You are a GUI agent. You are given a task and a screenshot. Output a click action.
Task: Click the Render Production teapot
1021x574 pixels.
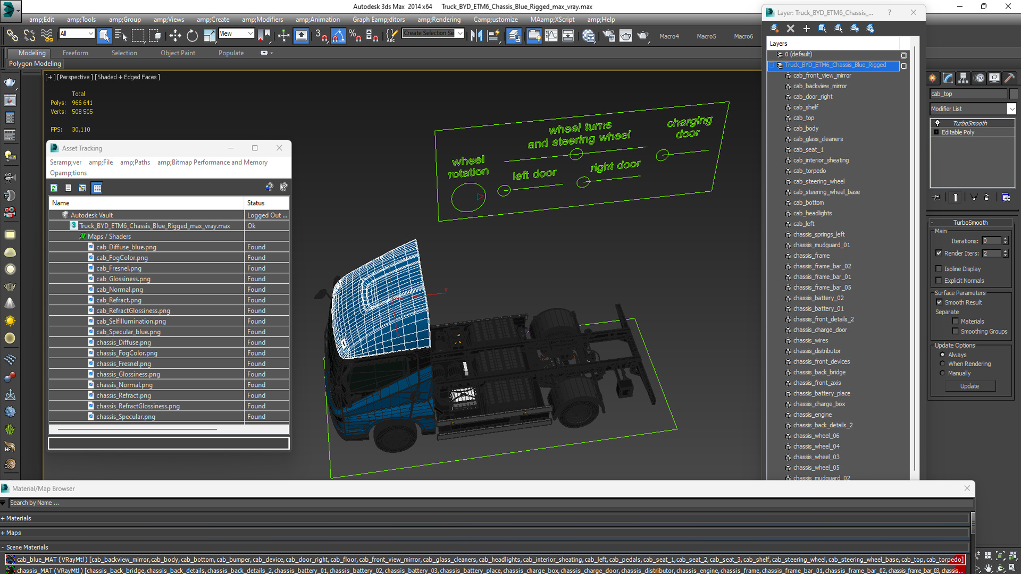(x=643, y=36)
